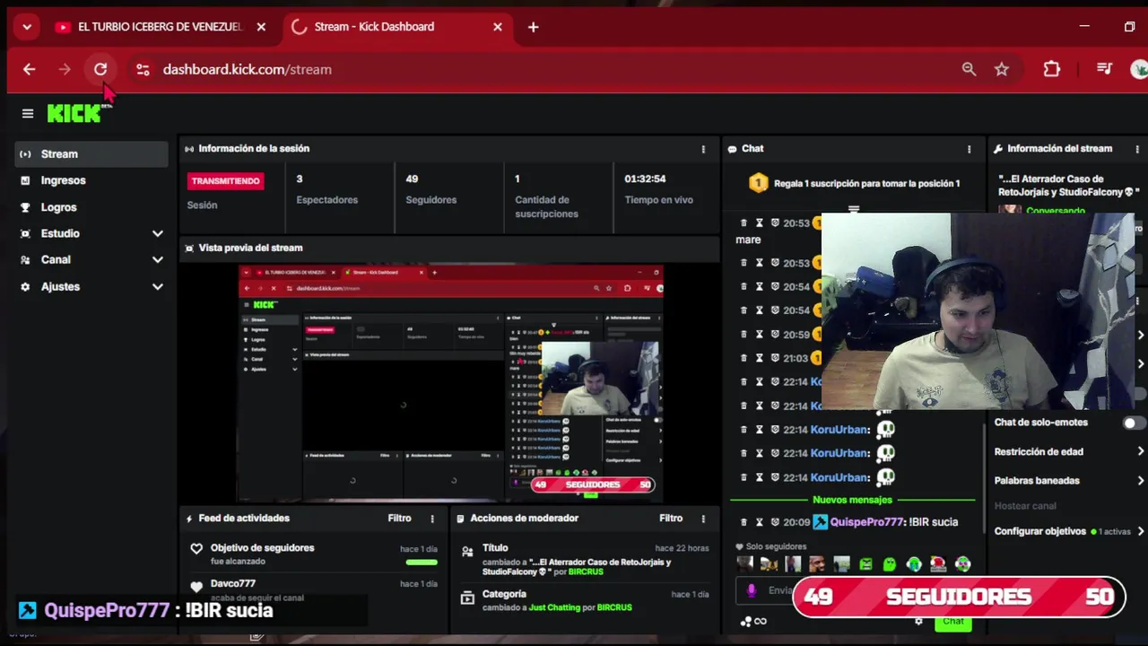Delete QuispePro777 message with trash icon
This screenshot has width=1148, height=646.
point(744,522)
